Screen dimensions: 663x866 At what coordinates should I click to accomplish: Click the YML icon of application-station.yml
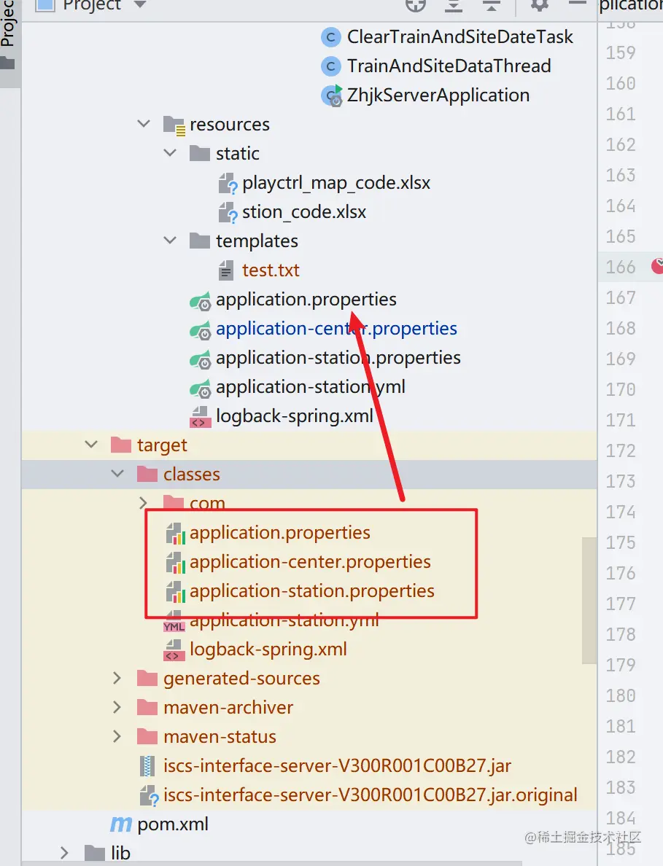tap(174, 623)
